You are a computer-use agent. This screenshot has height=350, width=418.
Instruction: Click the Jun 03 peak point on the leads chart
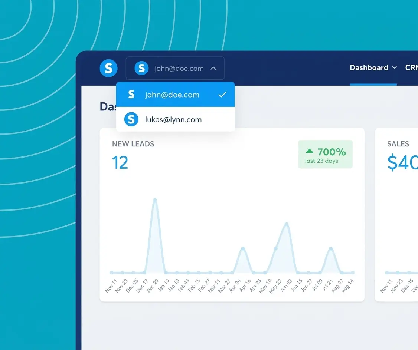click(x=287, y=224)
